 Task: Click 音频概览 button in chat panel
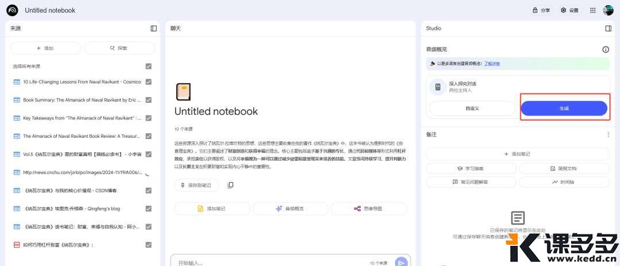click(x=290, y=209)
